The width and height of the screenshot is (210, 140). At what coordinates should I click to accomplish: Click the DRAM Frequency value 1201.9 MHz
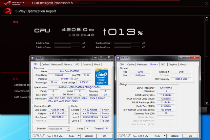click(166, 88)
